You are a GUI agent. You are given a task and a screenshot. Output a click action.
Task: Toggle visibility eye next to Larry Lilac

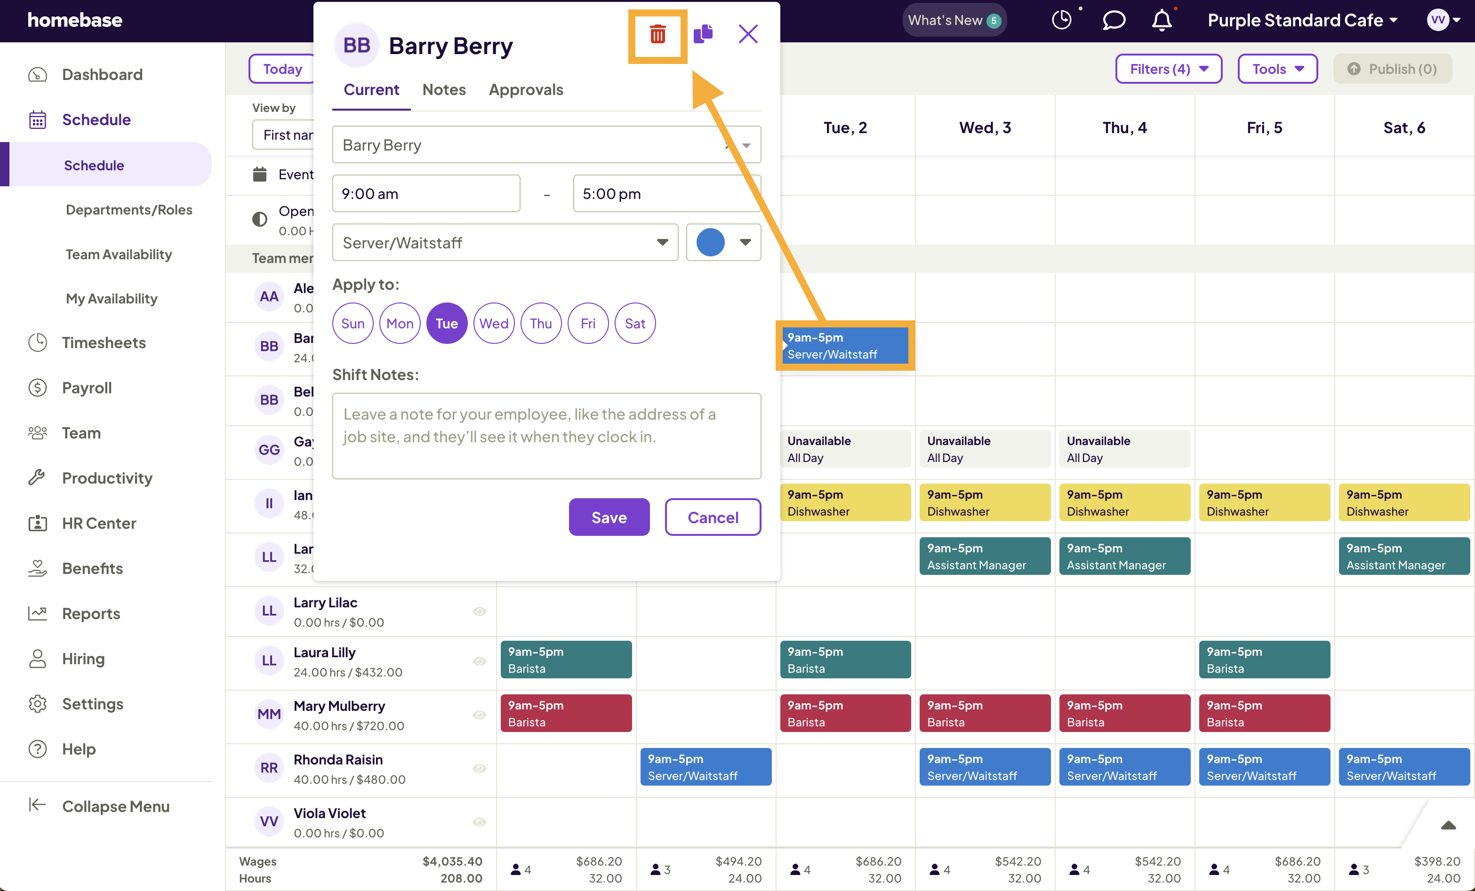(480, 611)
